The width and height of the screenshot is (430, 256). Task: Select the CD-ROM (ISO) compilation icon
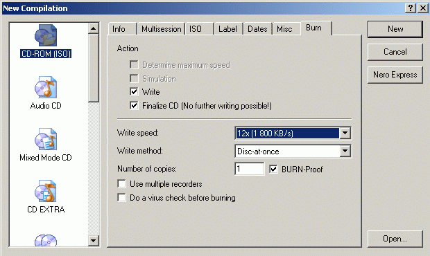point(46,35)
